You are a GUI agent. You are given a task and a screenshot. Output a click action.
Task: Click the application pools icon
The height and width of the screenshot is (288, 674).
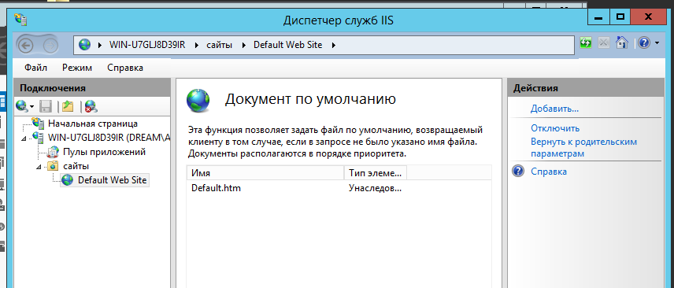53,152
